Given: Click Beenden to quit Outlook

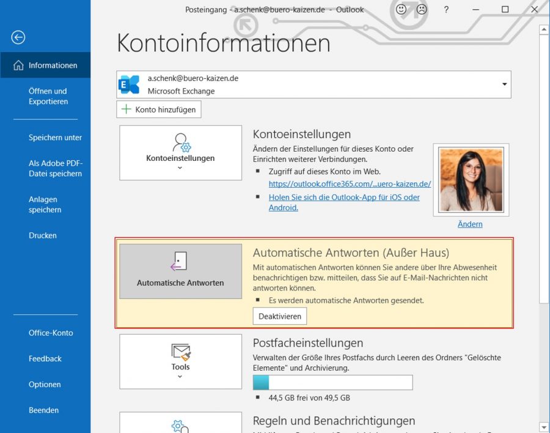Looking at the screenshot, I should [x=43, y=410].
